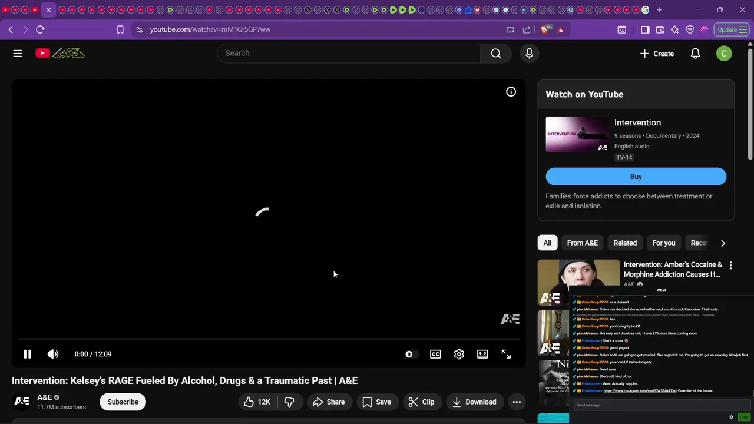Viewport: 754px width, 424px height.
Task: Open Amber's Cocaine & Morphine video title
Action: (x=673, y=269)
